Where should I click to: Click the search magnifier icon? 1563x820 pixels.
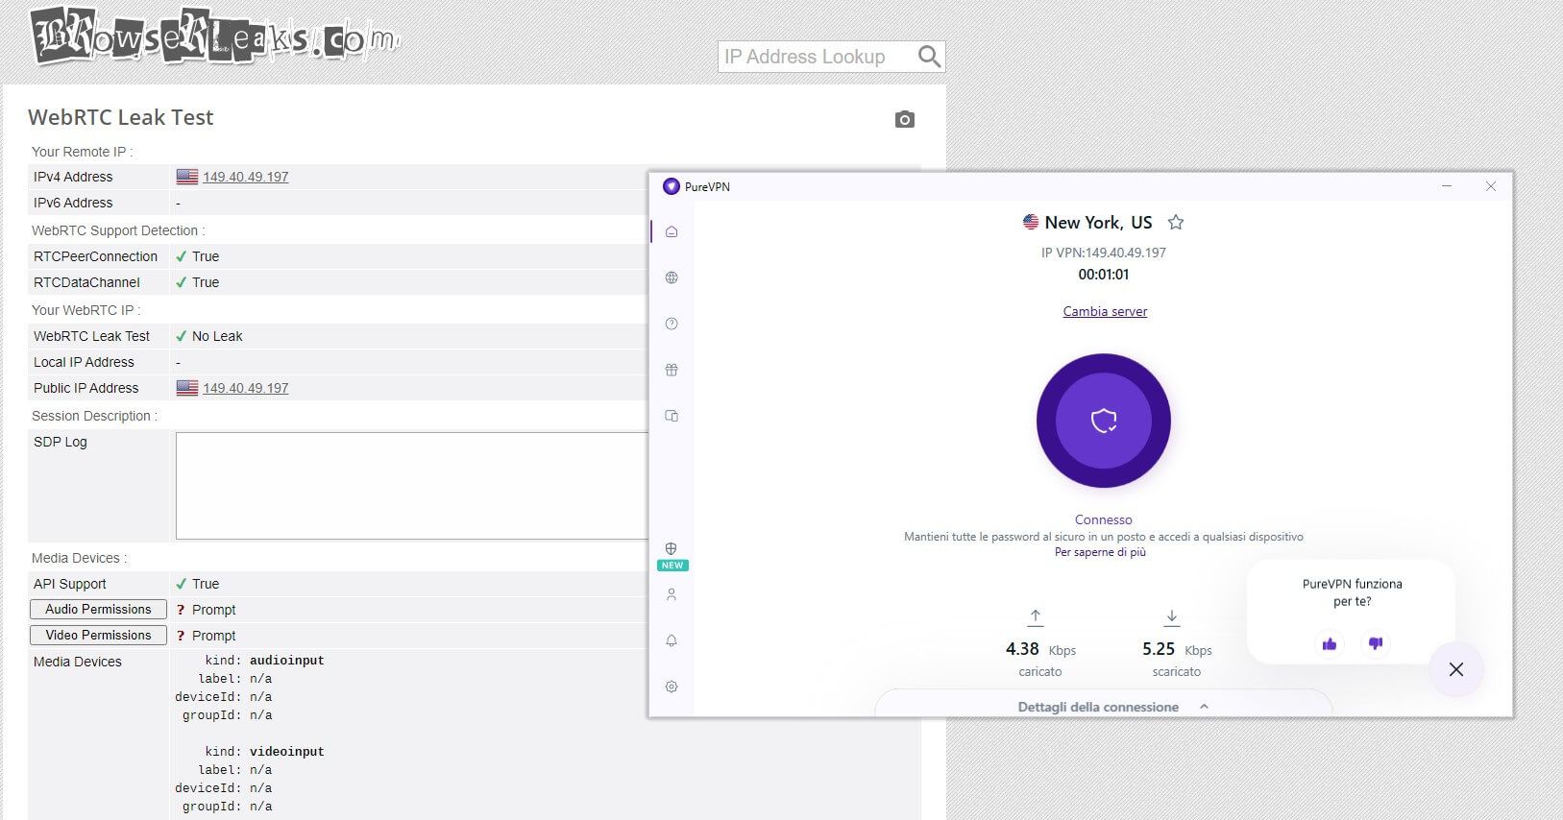pyautogui.click(x=929, y=57)
